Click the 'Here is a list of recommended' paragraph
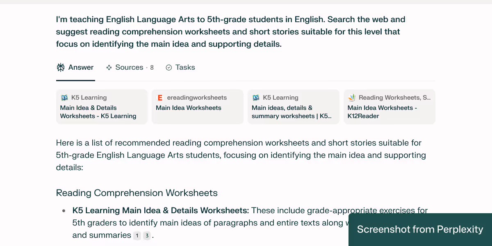The height and width of the screenshot is (246, 492). point(241,155)
